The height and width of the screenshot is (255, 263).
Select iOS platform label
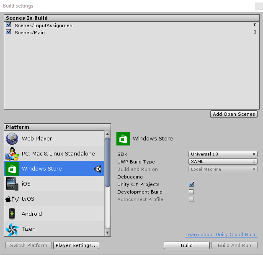tap(26, 184)
